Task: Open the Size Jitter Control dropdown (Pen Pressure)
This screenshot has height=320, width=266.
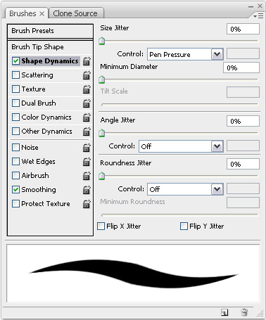Action: point(185,54)
